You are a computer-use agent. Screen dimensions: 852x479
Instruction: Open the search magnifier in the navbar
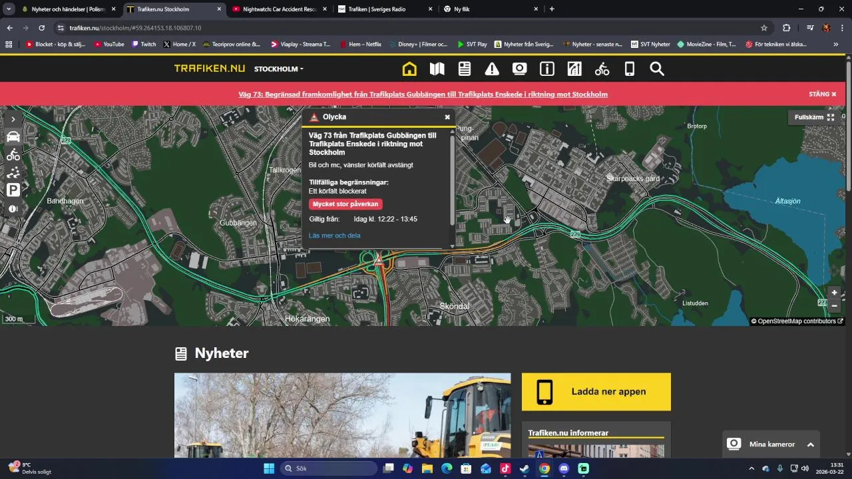click(657, 69)
